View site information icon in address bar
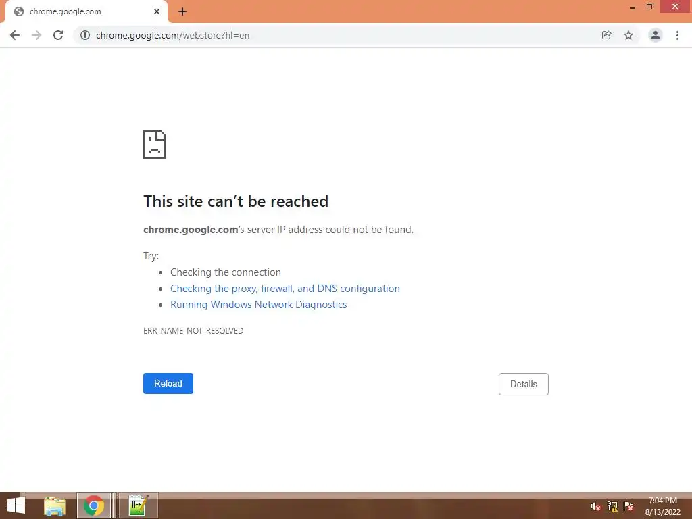Image resolution: width=692 pixels, height=519 pixels. (85, 35)
